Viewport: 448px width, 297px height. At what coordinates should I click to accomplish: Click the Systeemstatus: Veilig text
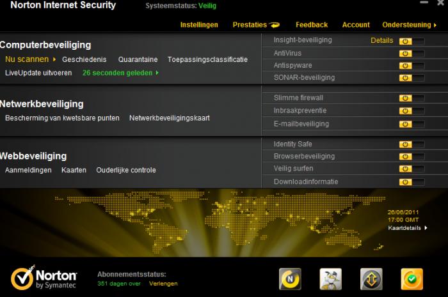coord(181,6)
